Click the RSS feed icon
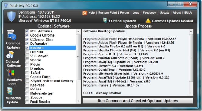 click(x=85, y=13)
